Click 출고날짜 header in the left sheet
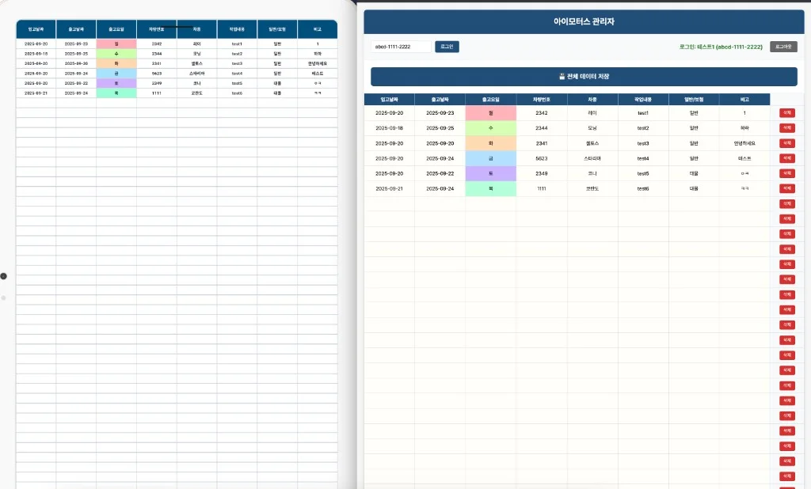The height and width of the screenshot is (489, 811). tap(76, 29)
